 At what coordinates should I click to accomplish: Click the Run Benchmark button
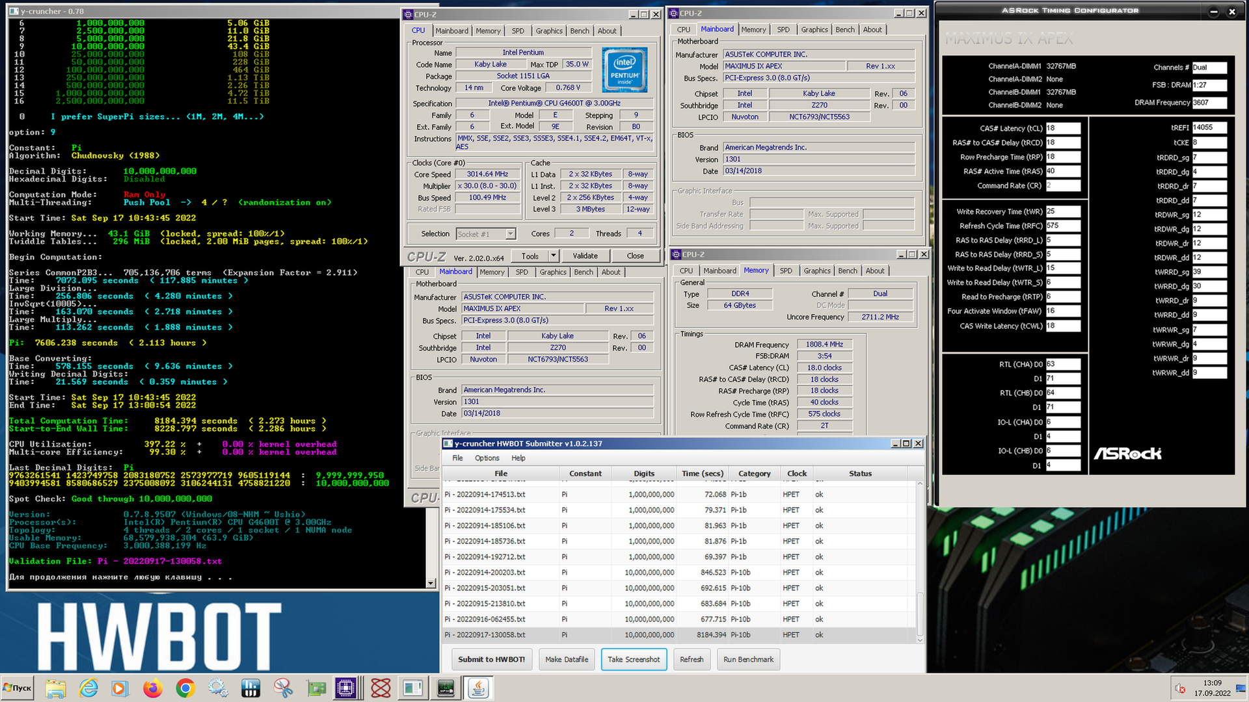[748, 659]
